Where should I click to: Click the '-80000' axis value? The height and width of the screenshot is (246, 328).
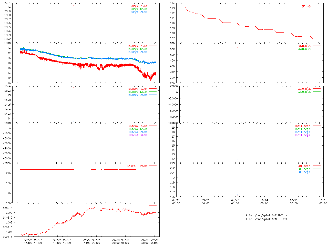coord(173,117)
